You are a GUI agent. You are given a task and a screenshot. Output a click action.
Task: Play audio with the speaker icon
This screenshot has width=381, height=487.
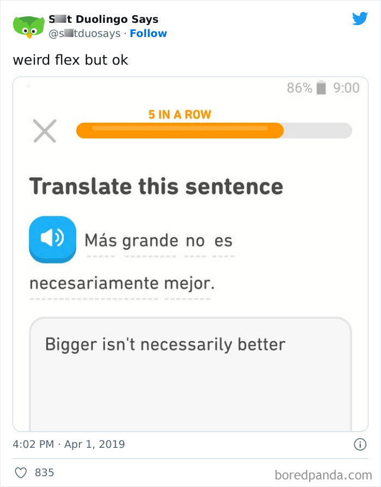point(52,239)
